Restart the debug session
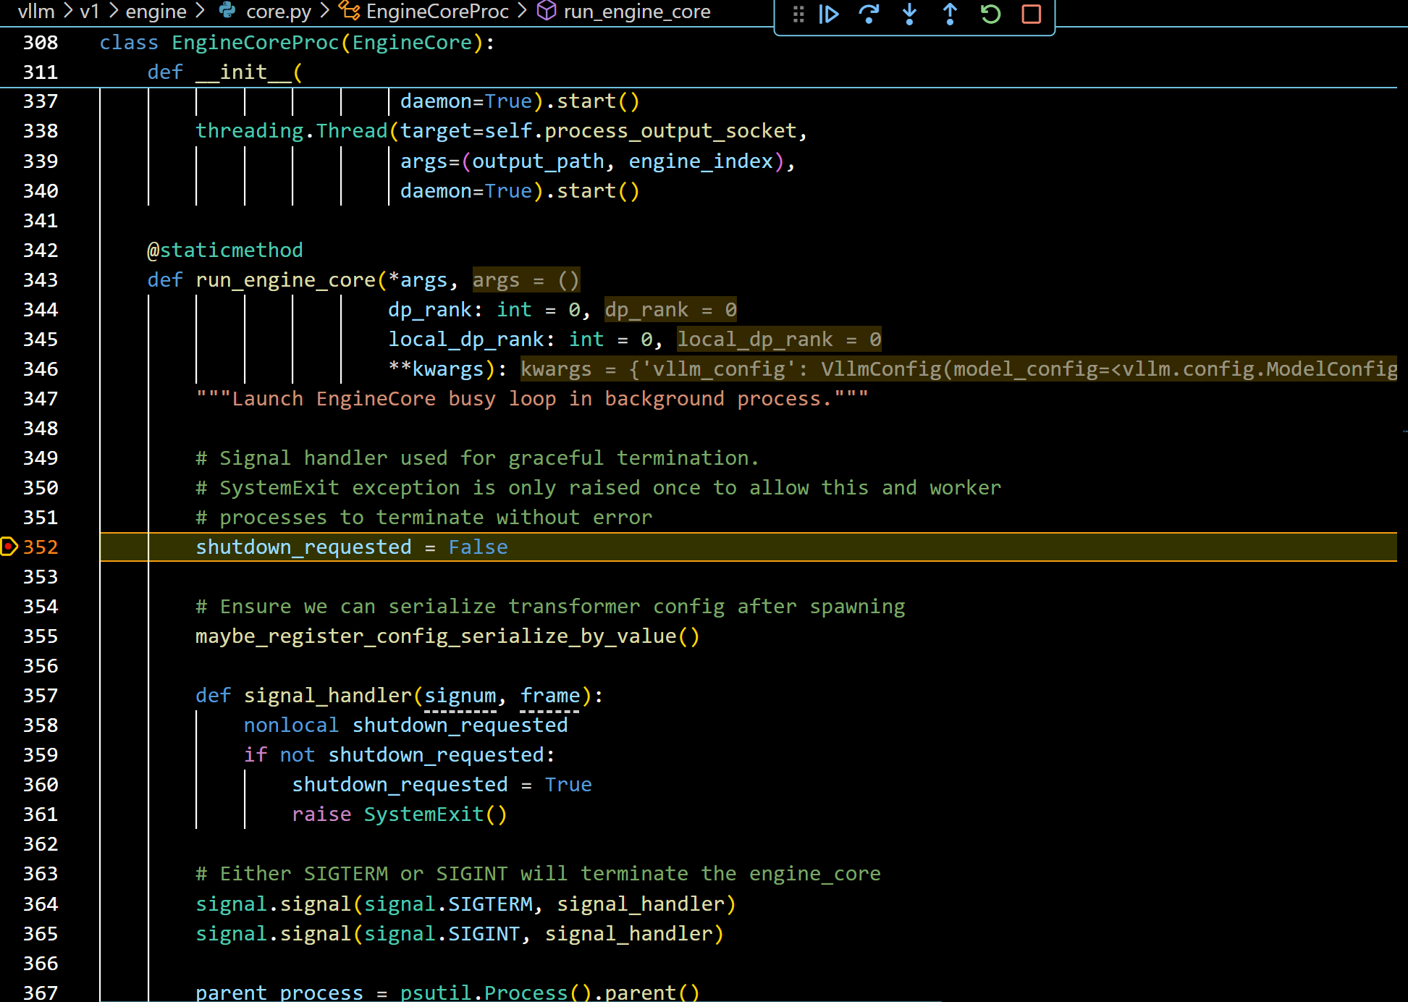This screenshot has width=1408, height=1002. point(990,14)
